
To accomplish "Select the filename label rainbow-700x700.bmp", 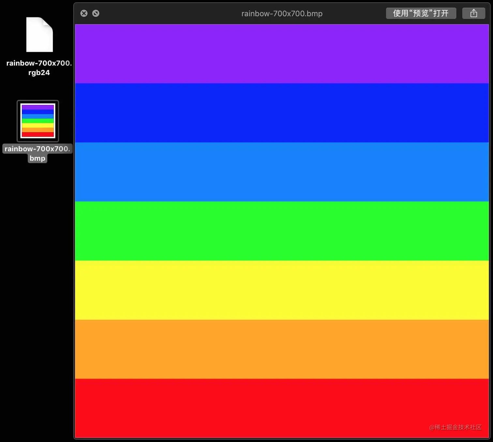I will [x=37, y=153].
